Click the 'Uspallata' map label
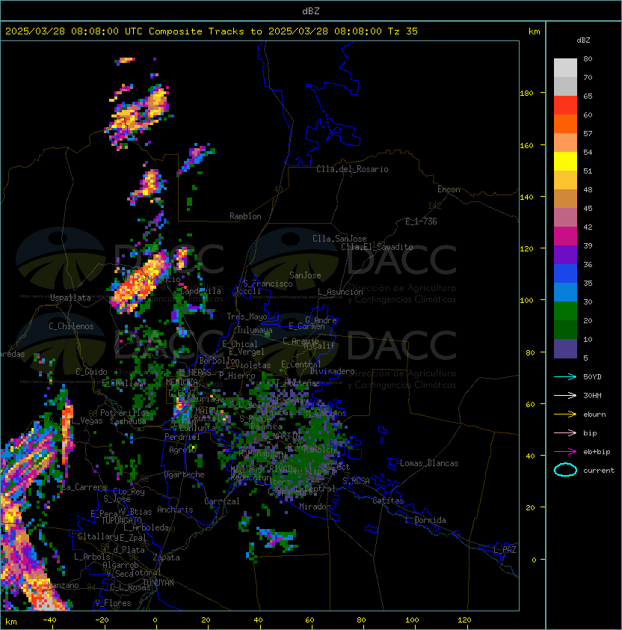 coord(70,298)
